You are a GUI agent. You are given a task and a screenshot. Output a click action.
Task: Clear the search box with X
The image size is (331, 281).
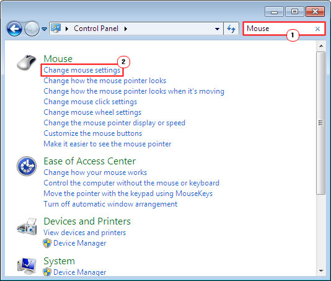317,29
